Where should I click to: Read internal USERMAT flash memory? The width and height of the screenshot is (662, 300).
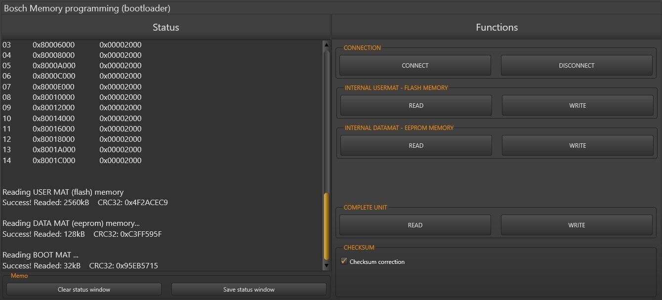coord(416,105)
